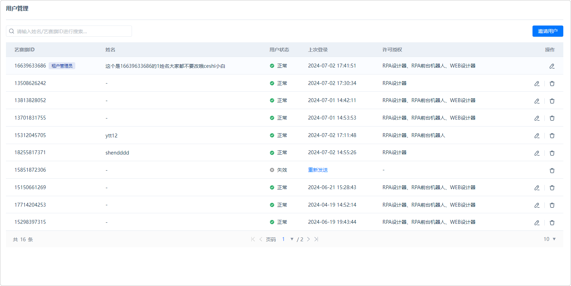Edit user 13508626242

pos(537,84)
